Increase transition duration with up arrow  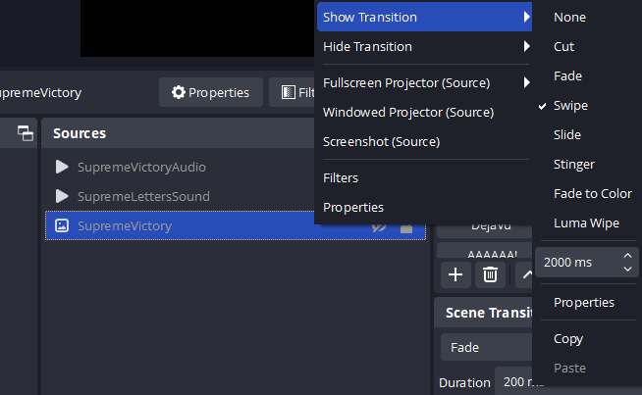point(627,256)
